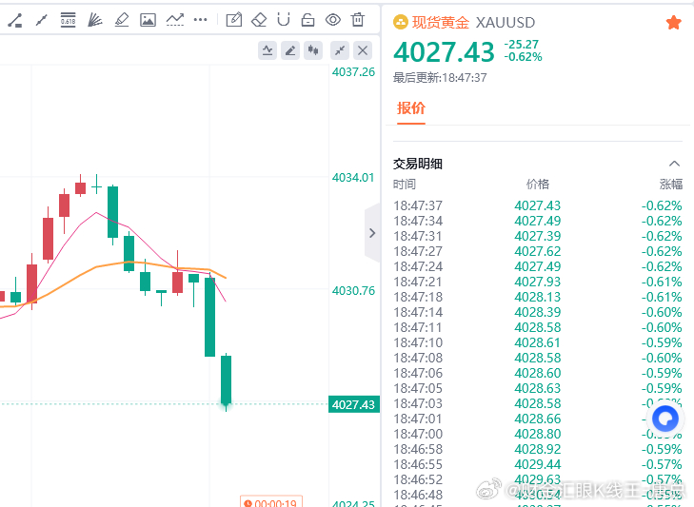
Task: Select the 18:47:03 trade row time
Action: (x=418, y=403)
